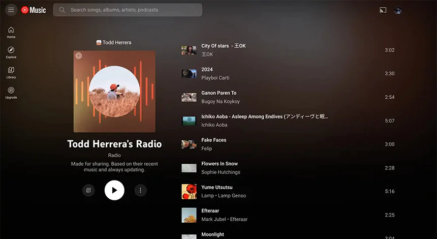The image size is (437, 239).
Task: Open the account profile avatar
Action: point(398,10)
